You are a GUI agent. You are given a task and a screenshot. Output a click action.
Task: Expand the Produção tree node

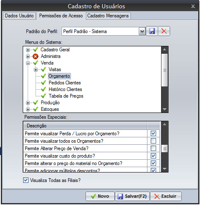28,103
